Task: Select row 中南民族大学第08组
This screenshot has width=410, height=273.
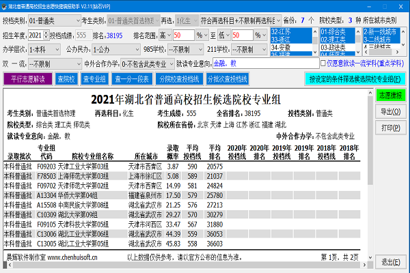Action: tap(182, 205)
